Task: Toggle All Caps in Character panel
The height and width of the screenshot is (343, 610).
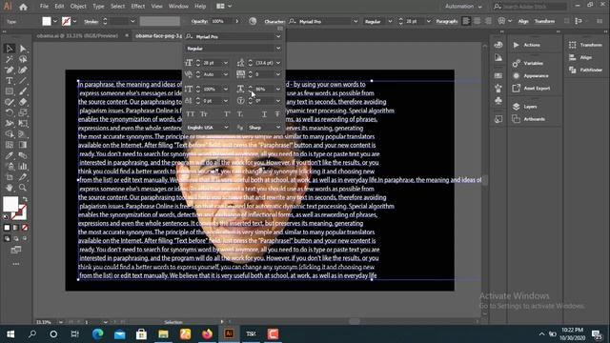Action: click(x=191, y=114)
